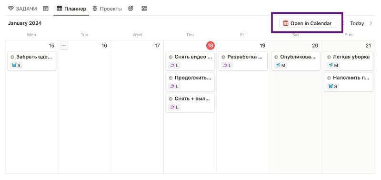Switch to the ЗАДАЧИ tab
Viewport: 381px width, 180px height.
[22, 9]
